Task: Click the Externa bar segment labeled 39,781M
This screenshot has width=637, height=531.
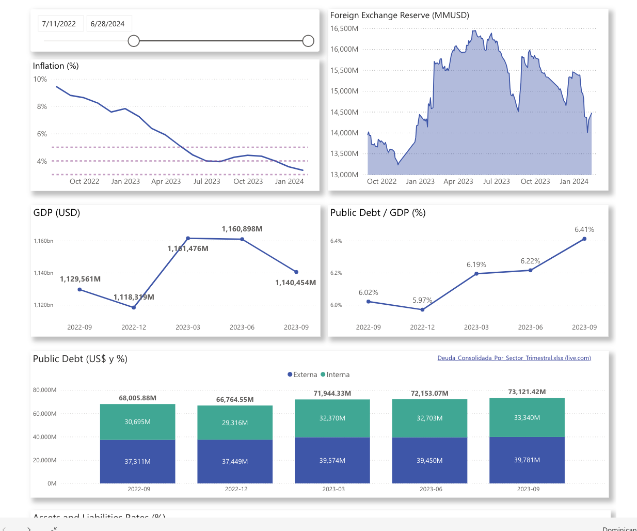Action: point(527,460)
